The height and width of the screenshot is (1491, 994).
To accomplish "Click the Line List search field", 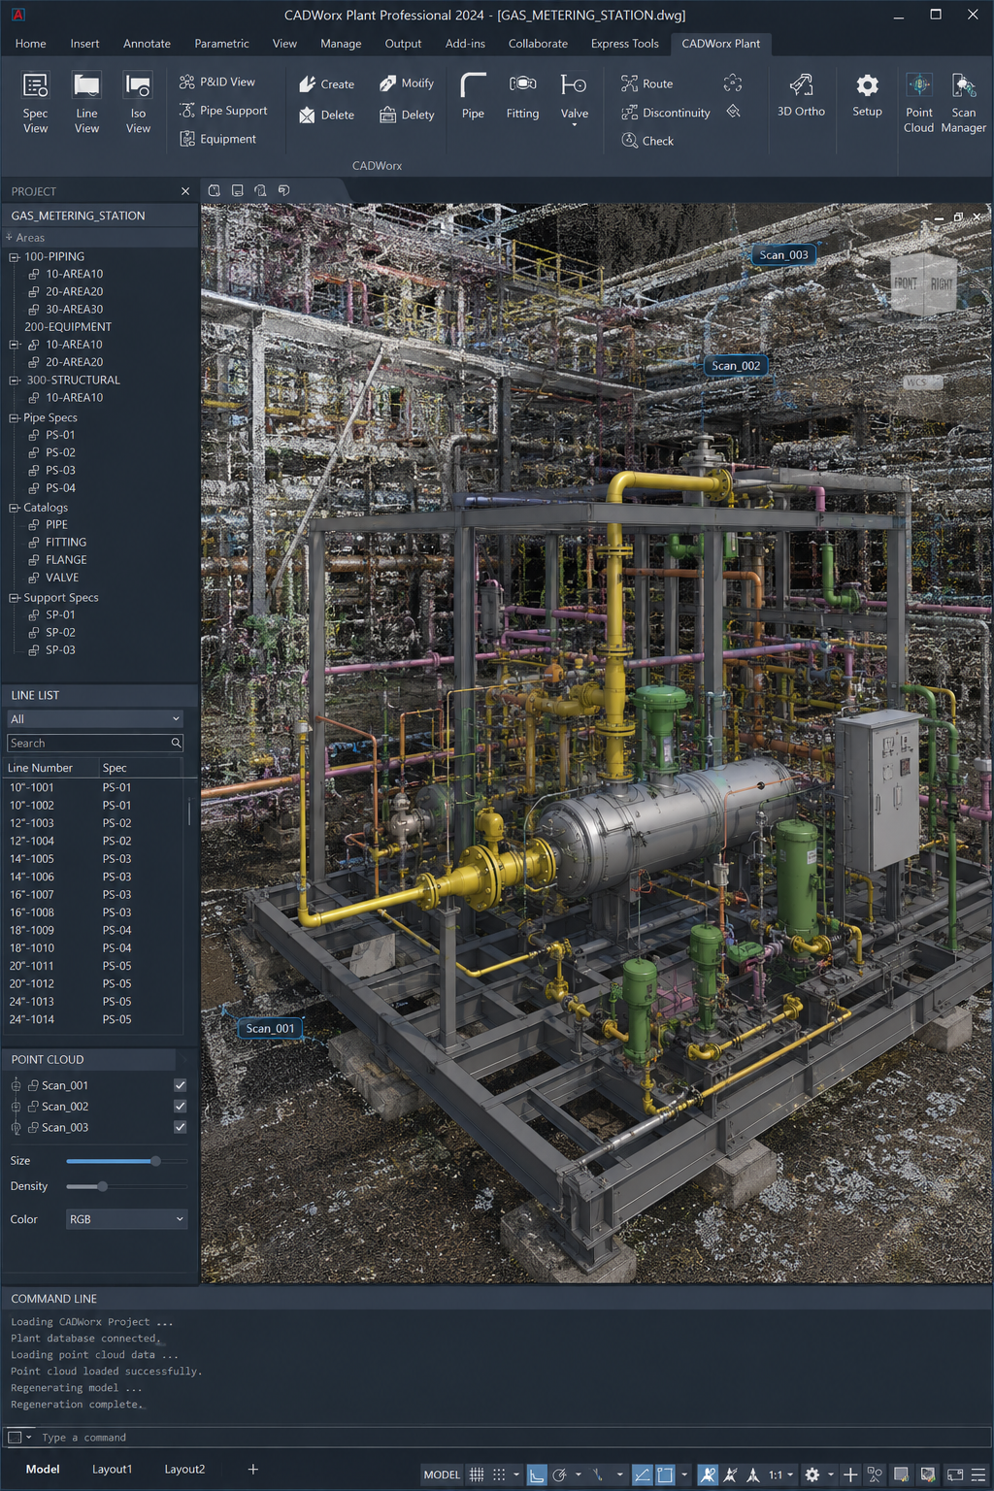I will point(94,743).
